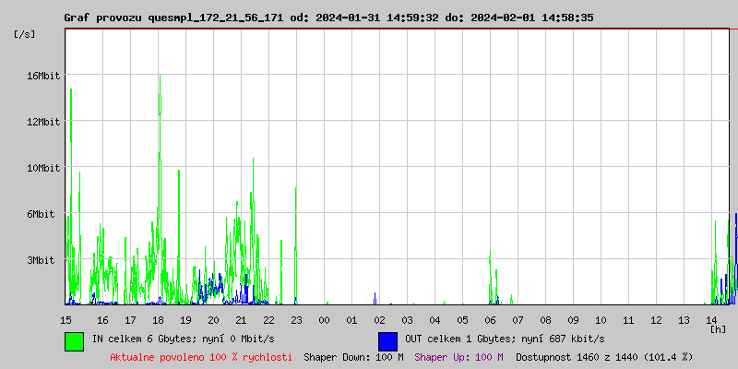
Task: Click the 16Mbit y-axis label
Action: tap(42, 76)
